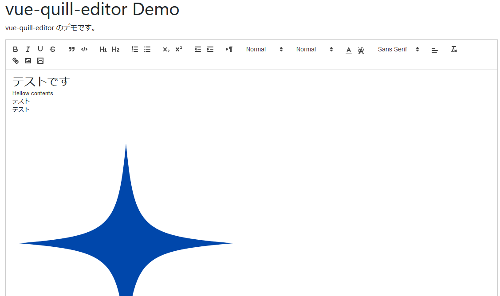
Task: Open the text color picker
Action: (x=349, y=50)
